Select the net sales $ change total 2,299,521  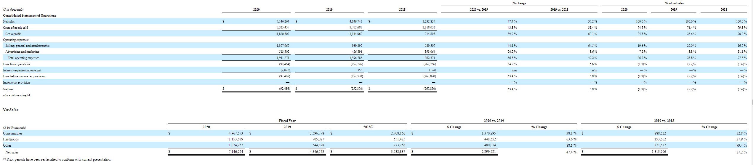tap(488, 151)
